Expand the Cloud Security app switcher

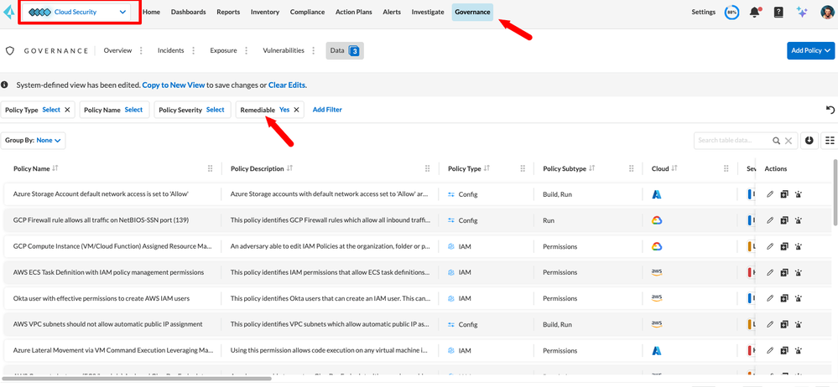pos(122,13)
